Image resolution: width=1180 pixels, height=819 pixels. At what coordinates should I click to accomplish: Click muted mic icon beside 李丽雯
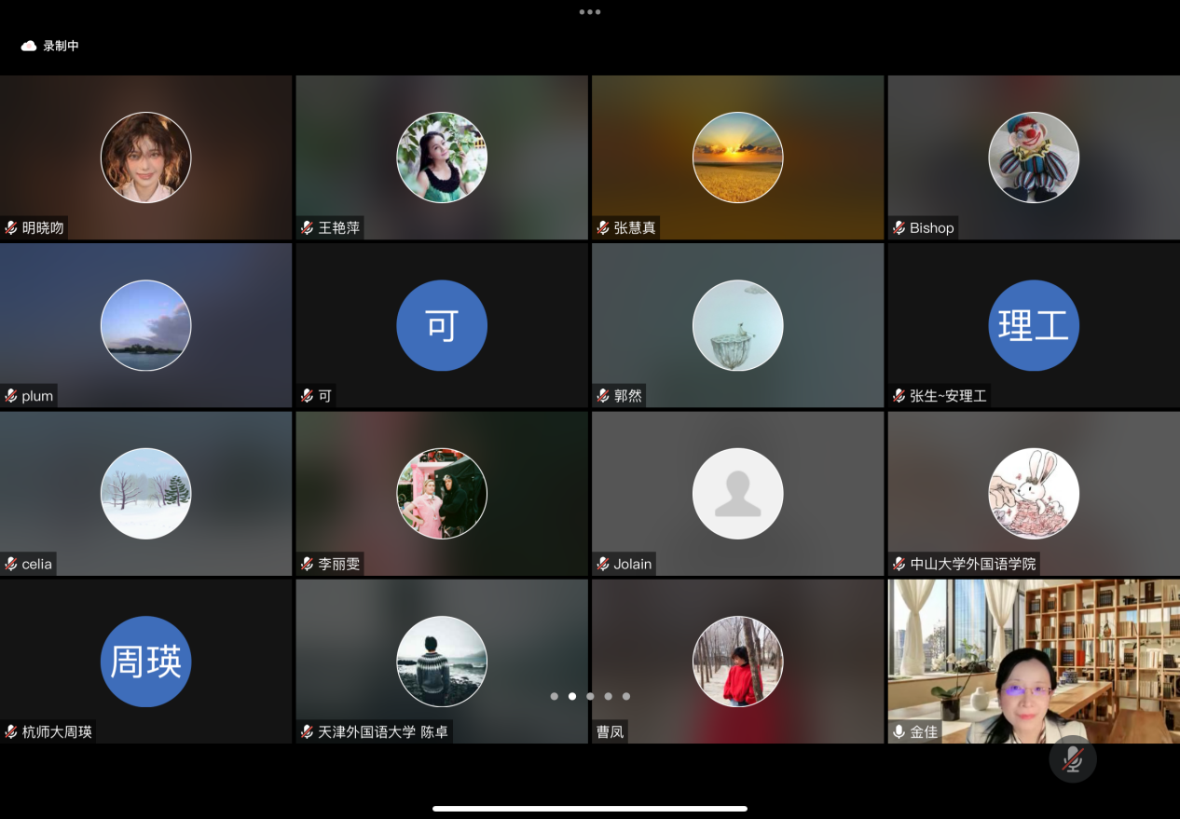tap(308, 564)
